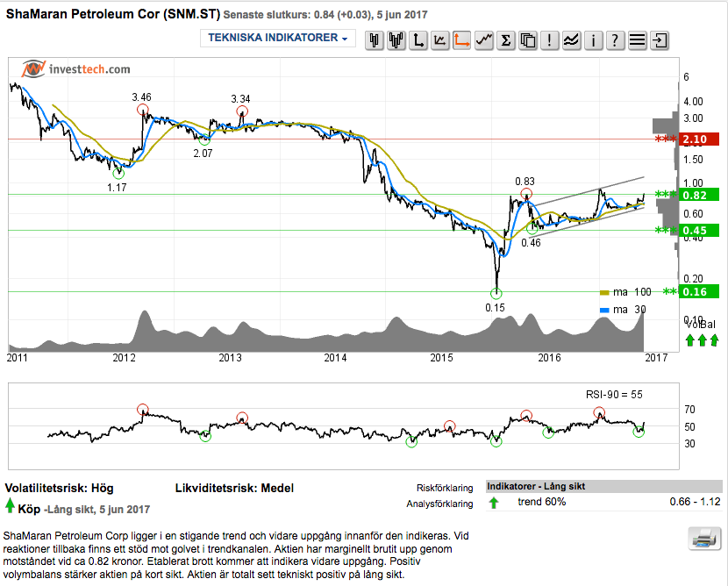This screenshot has width=728, height=586.
Task: Click the double-line comparison chart icon
Action: (571, 40)
